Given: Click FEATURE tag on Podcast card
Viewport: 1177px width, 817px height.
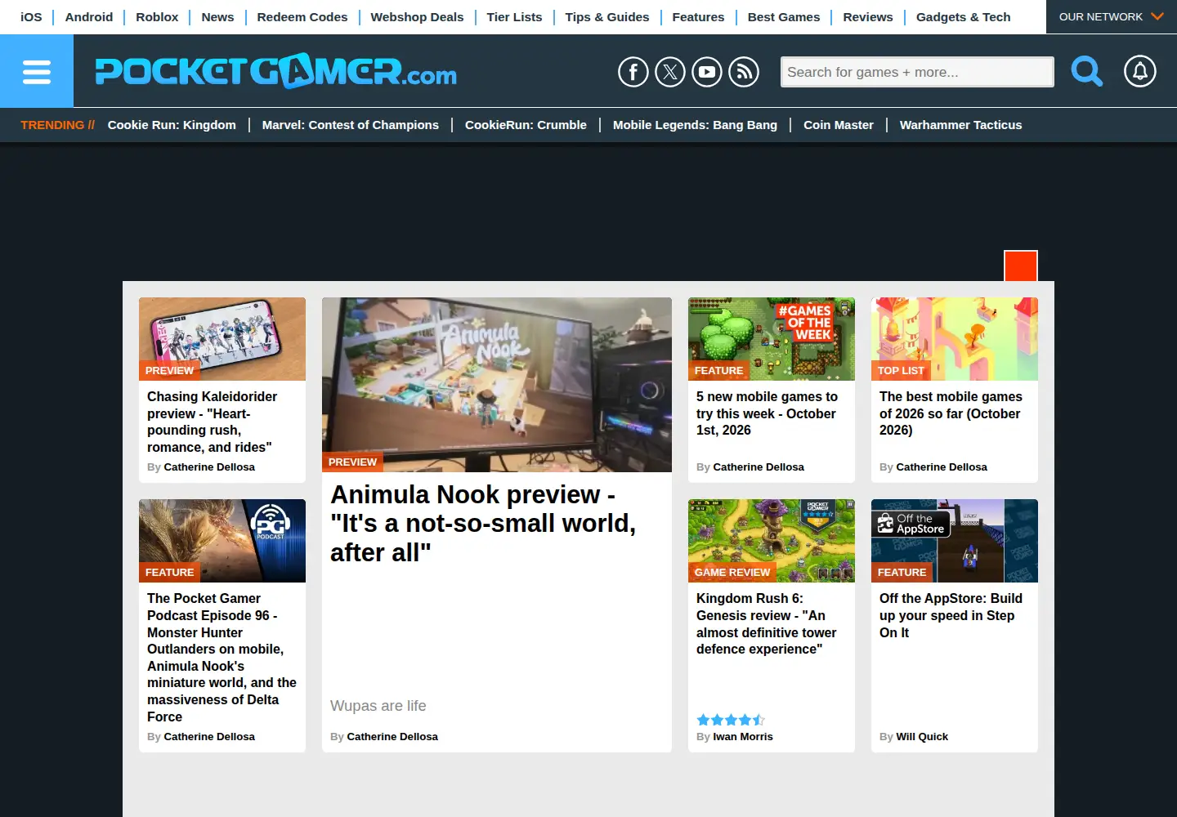Looking at the screenshot, I should point(169,572).
